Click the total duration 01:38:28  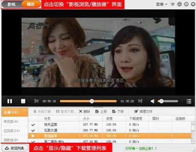tap(127, 101)
